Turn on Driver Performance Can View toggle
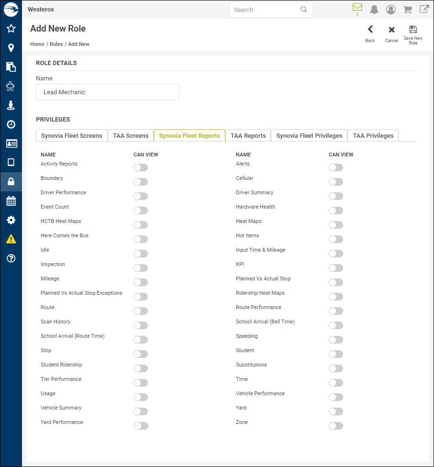The image size is (434, 467). (141, 196)
